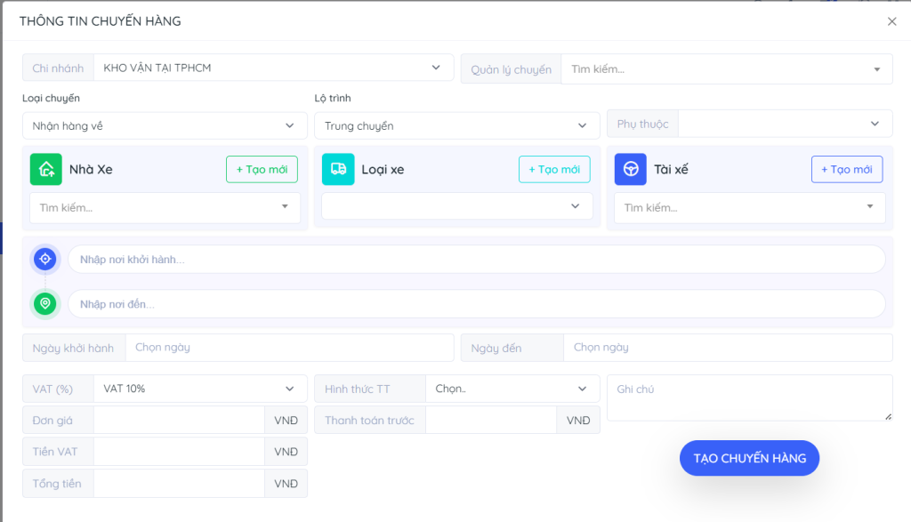Expand the Lộ trình Trung chuyển dropdown

click(456, 125)
